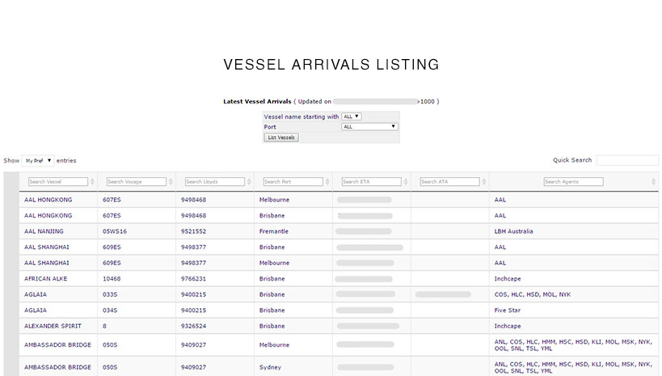Sort table by Voyage column arrows
Screen dimensions: 662x376
click(x=171, y=182)
